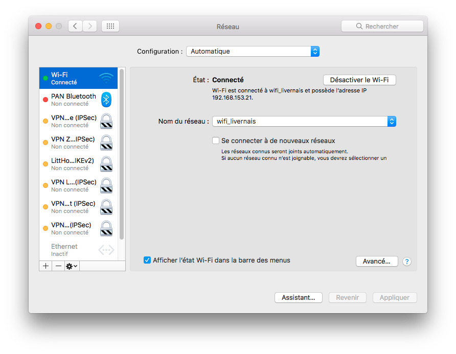Click the service list scrollbar
The height and width of the screenshot is (354, 456).
(x=122, y=154)
